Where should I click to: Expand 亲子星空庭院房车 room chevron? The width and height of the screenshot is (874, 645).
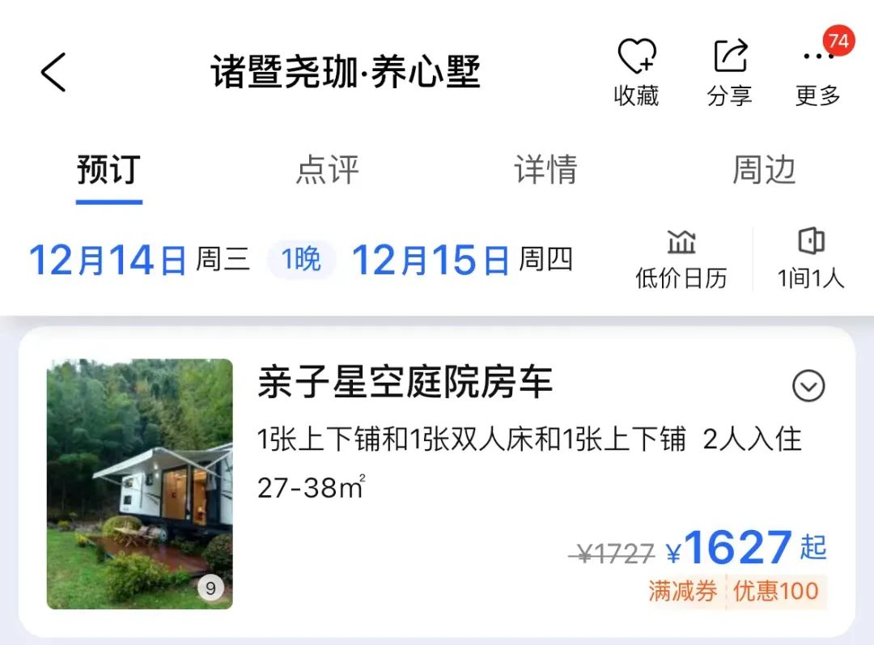[808, 386]
